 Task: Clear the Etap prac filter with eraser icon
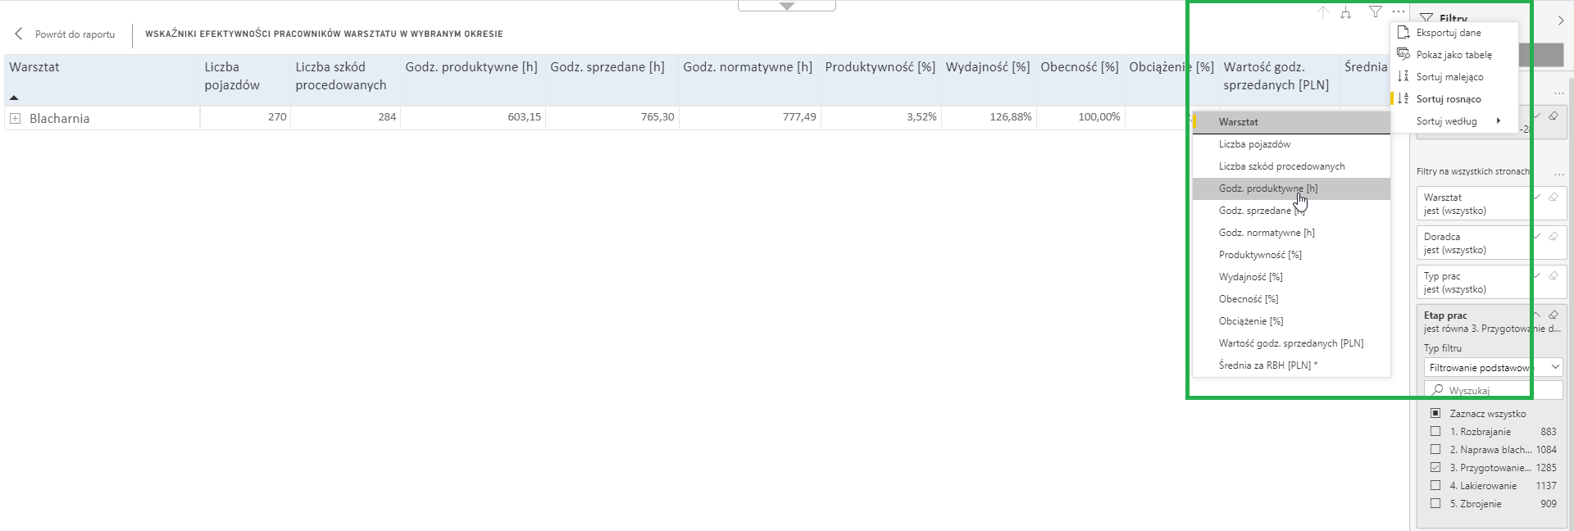[1553, 315]
